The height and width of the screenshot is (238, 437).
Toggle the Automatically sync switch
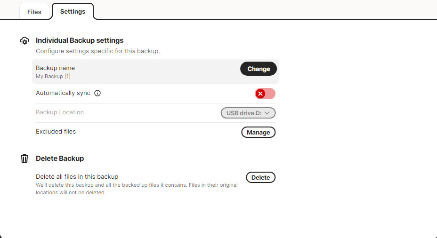pyautogui.click(x=265, y=94)
